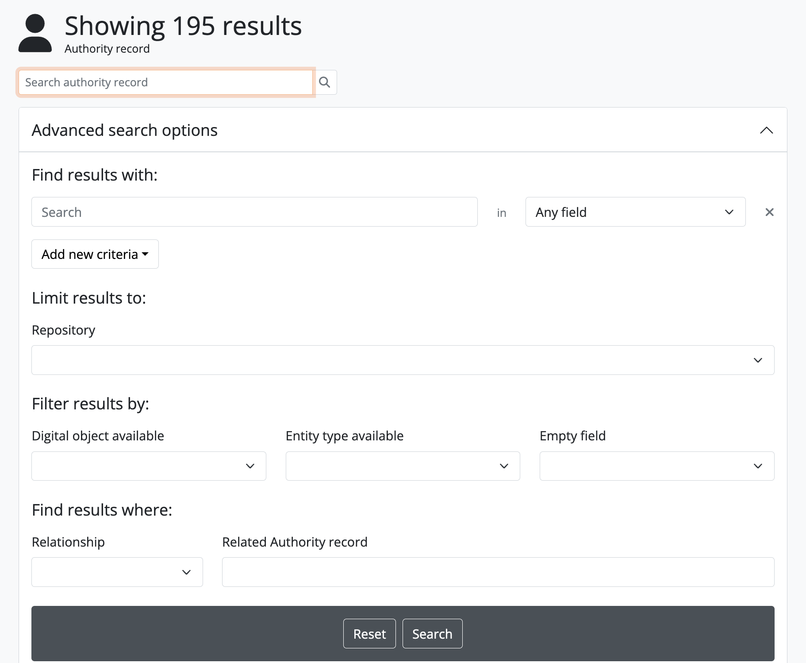Open the Any field dropdown
Image resolution: width=806 pixels, height=663 pixels.
[x=635, y=212]
